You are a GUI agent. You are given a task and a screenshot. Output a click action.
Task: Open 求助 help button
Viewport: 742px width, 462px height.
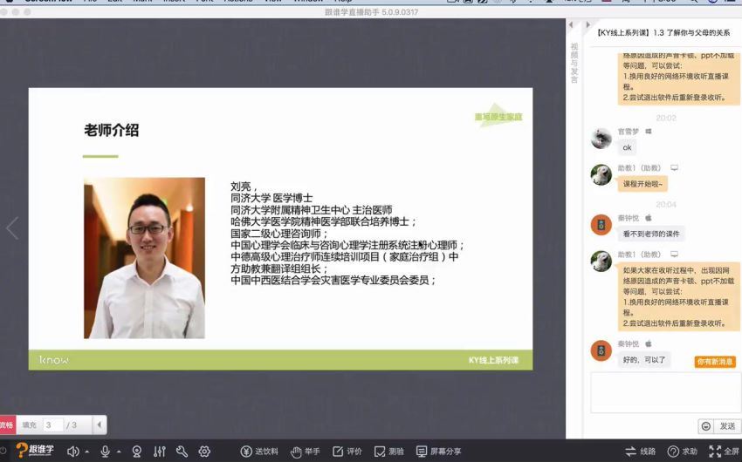click(682, 452)
